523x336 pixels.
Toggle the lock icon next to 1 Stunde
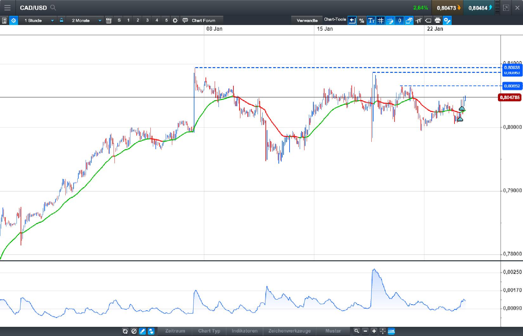click(x=61, y=20)
